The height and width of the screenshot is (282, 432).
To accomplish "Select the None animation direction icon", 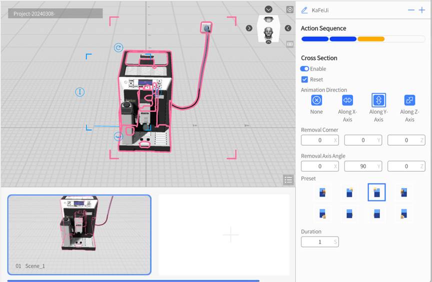I will click(x=316, y=100).
